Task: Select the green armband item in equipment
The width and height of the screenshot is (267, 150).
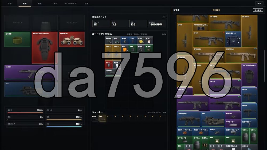Action: 17,39
